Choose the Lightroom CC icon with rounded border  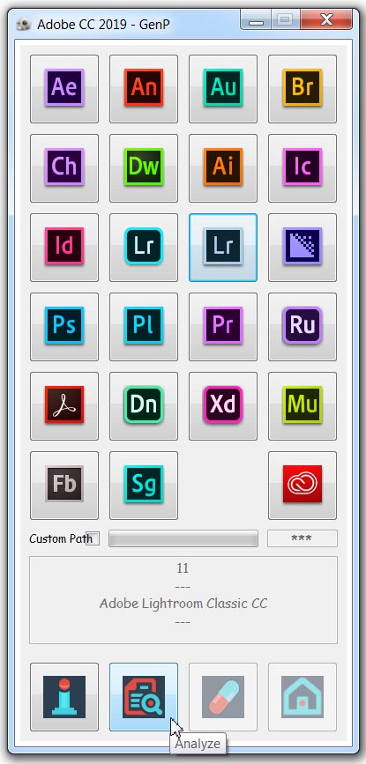[144, 248]
